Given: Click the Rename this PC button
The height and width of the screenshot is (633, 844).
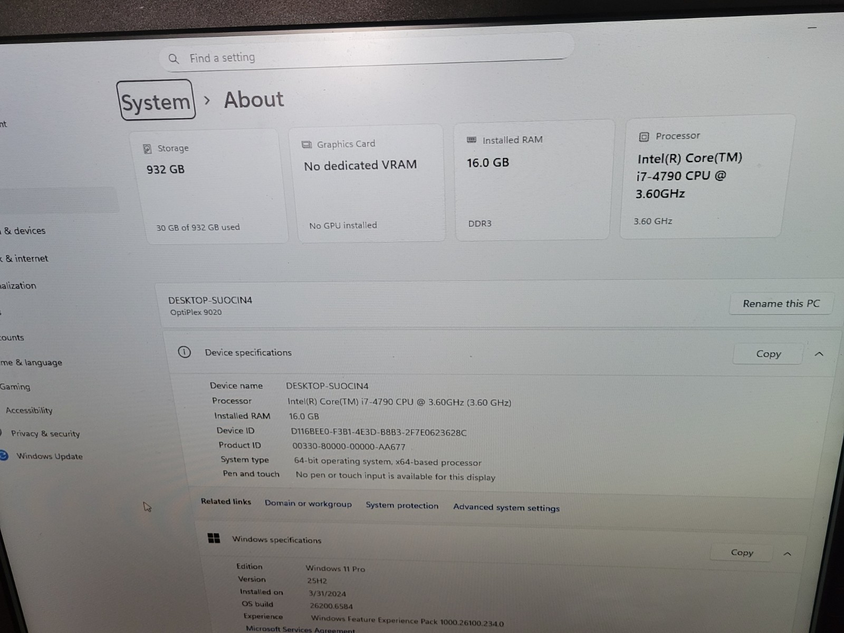Looking at the screenshot, I should [781, 303].
